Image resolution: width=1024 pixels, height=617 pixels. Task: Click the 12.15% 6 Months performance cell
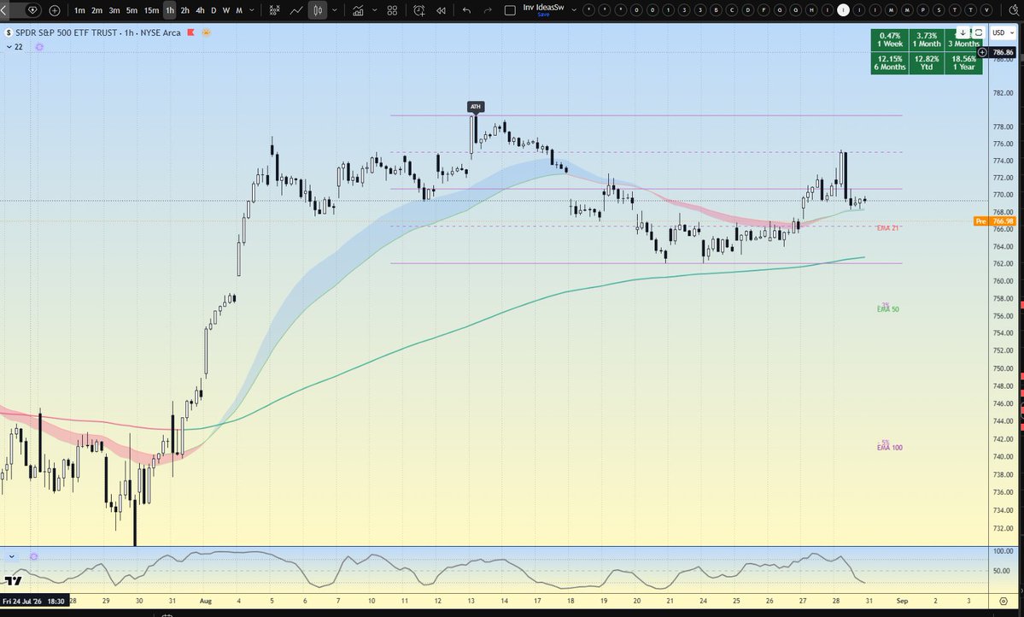889,62
